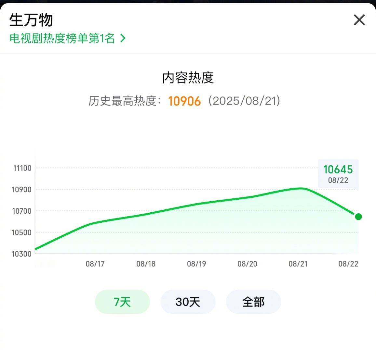Click the green data point for 08/22
The image size is (376, 350).
(x=358, y=217)
